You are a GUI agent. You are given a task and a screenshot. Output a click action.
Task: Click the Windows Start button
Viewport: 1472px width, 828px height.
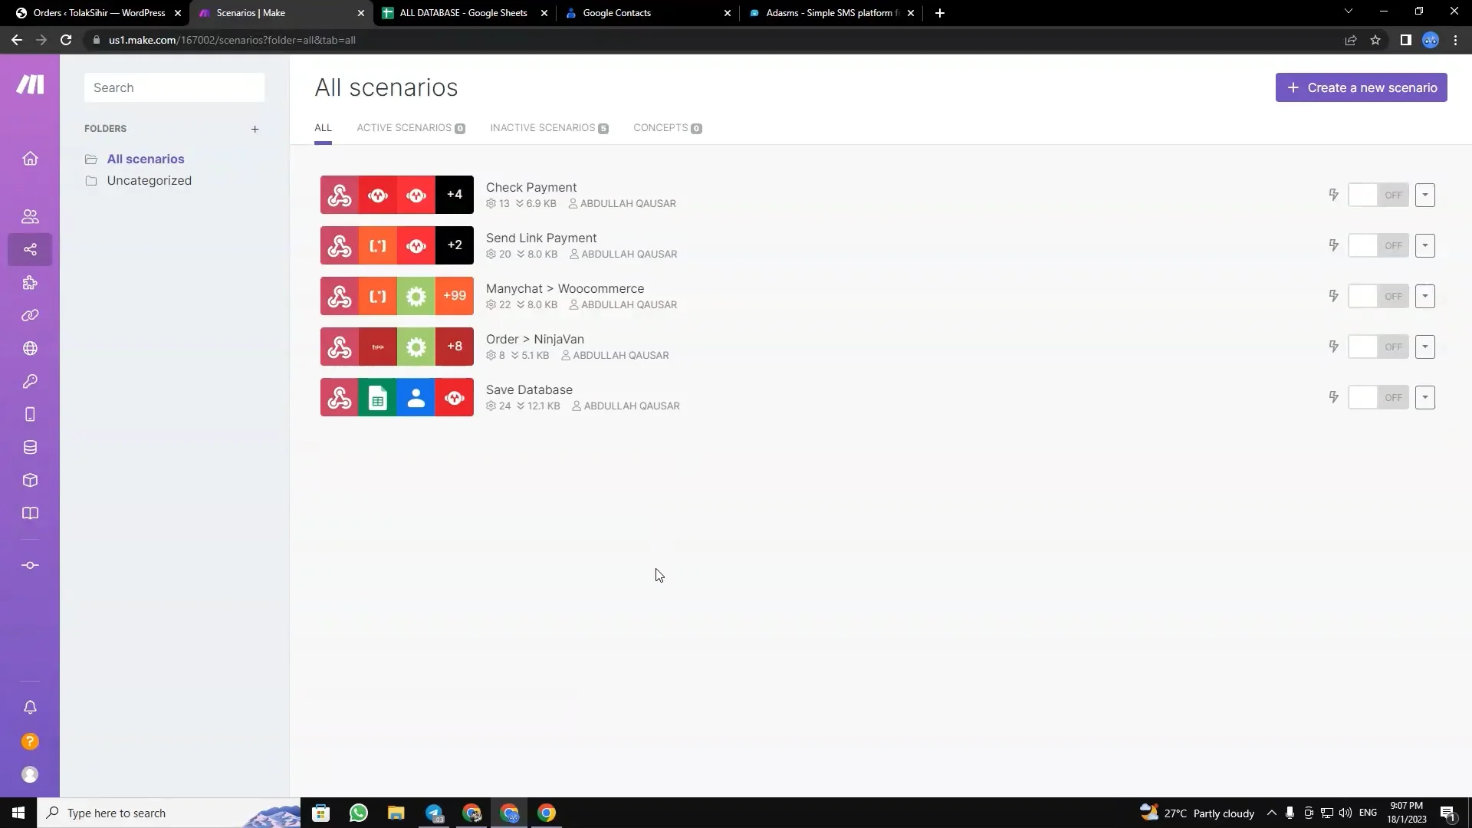coord(18,813)
